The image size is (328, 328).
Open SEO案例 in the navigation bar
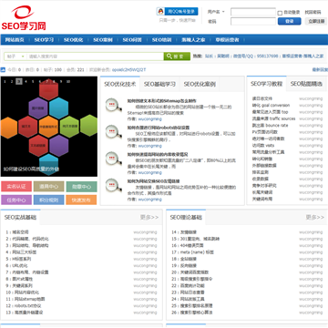[x=103, y=40]
